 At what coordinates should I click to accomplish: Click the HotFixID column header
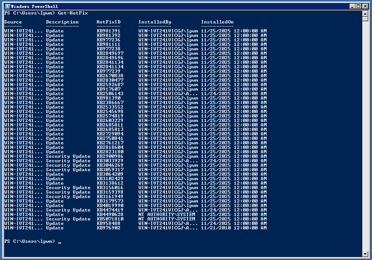click(x=108, y=22)
